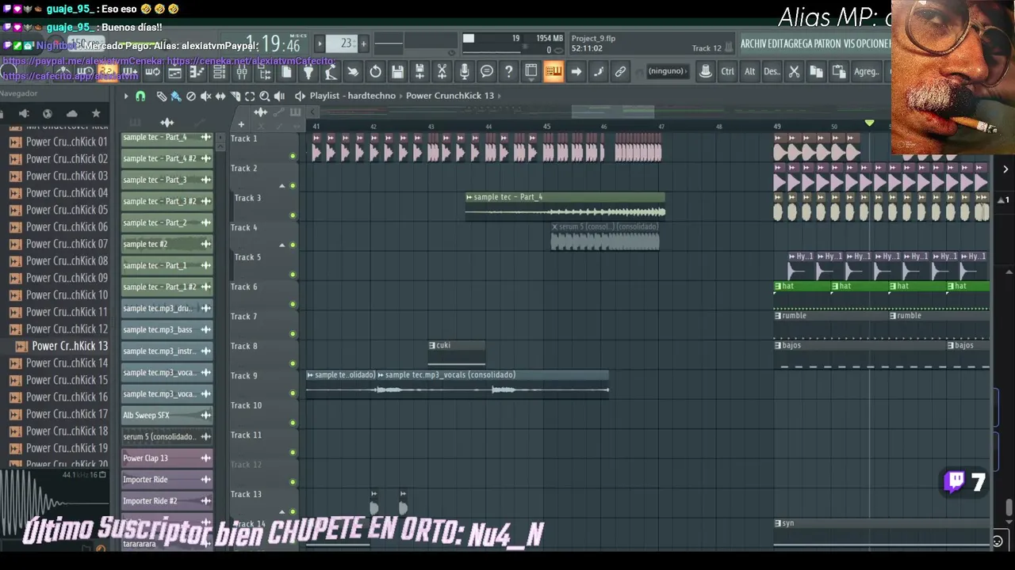This screenshot has height=570, width=1015.
Task: Click the yellow playhead marker on the timeline
Action: pyautogui.click(x=869, y=123)
